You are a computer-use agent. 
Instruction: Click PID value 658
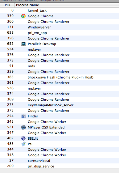click(x=10, y=32)
